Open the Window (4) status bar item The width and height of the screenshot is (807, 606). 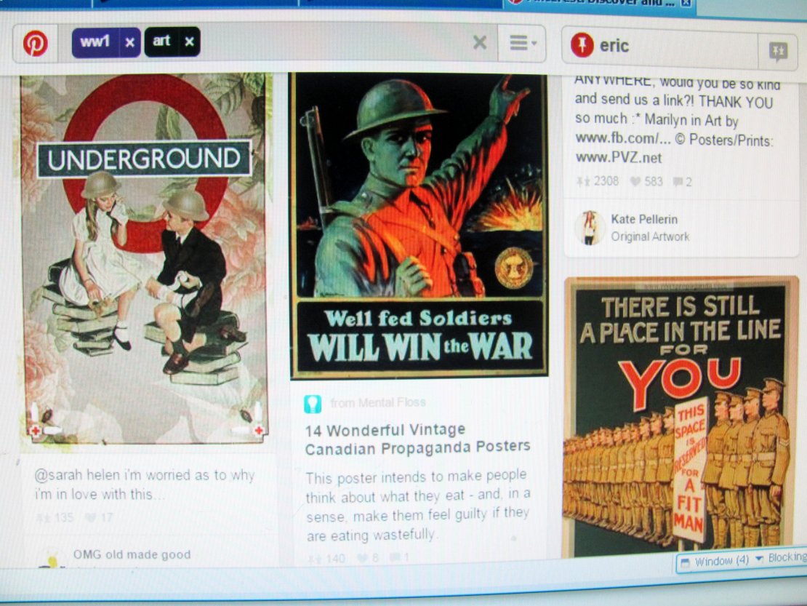click(x=716, y=561)
